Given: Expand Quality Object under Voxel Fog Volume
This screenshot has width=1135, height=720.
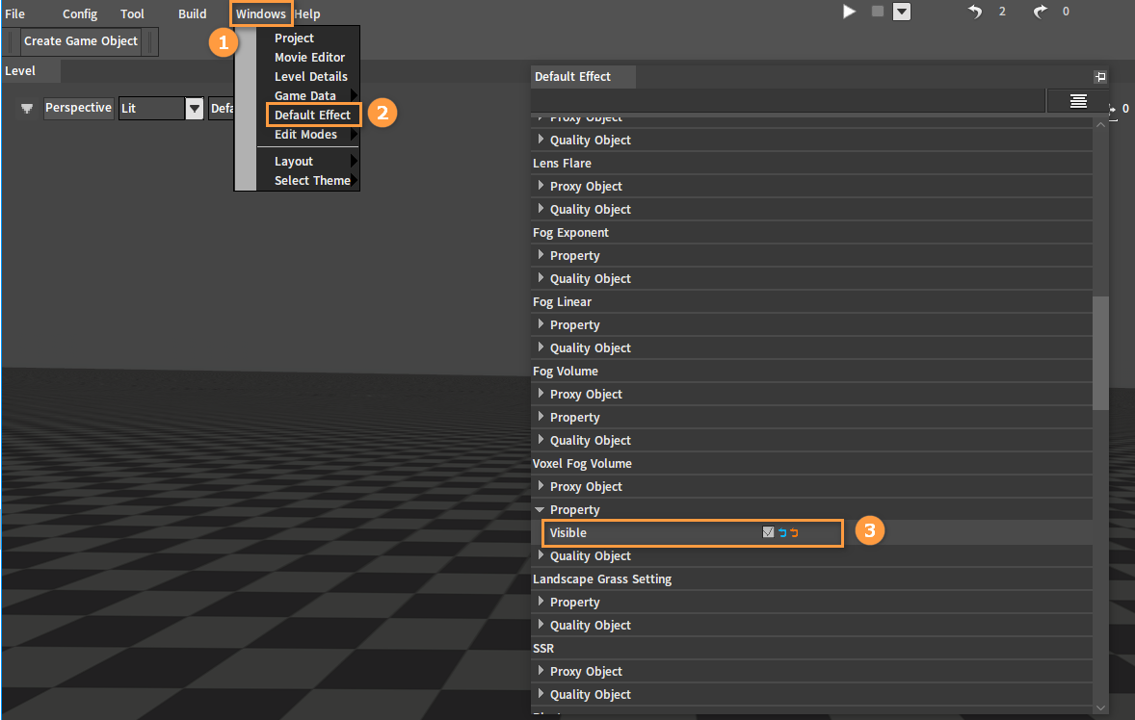Looking at the screenshot, I should pos(540,555).
